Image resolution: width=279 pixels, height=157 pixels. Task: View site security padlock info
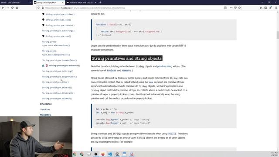[43, 8]
